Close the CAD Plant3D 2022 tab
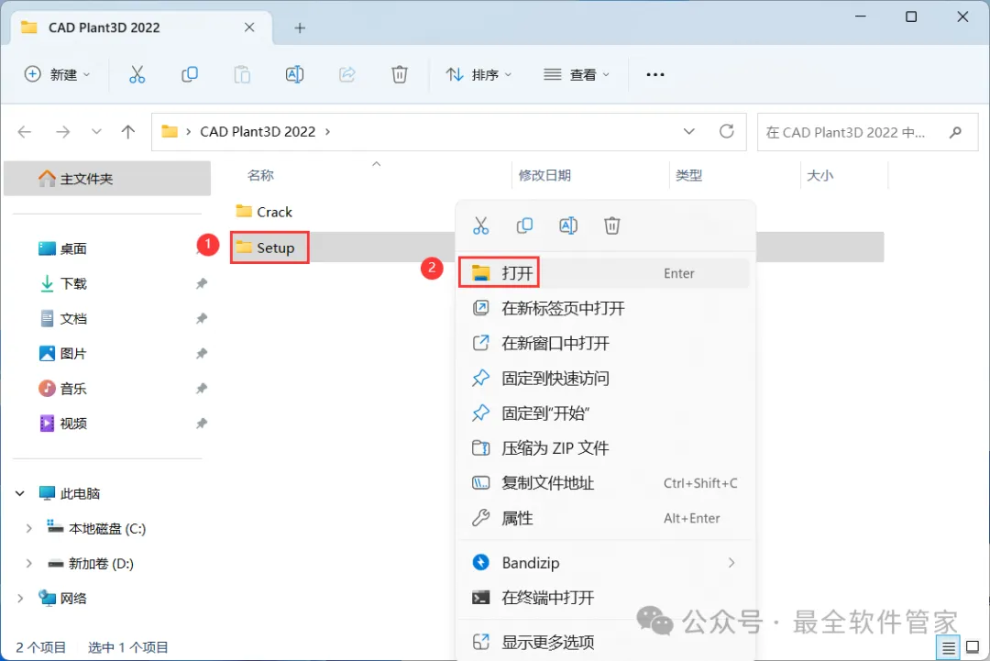The image size is (990, 661). coord(249,28)
